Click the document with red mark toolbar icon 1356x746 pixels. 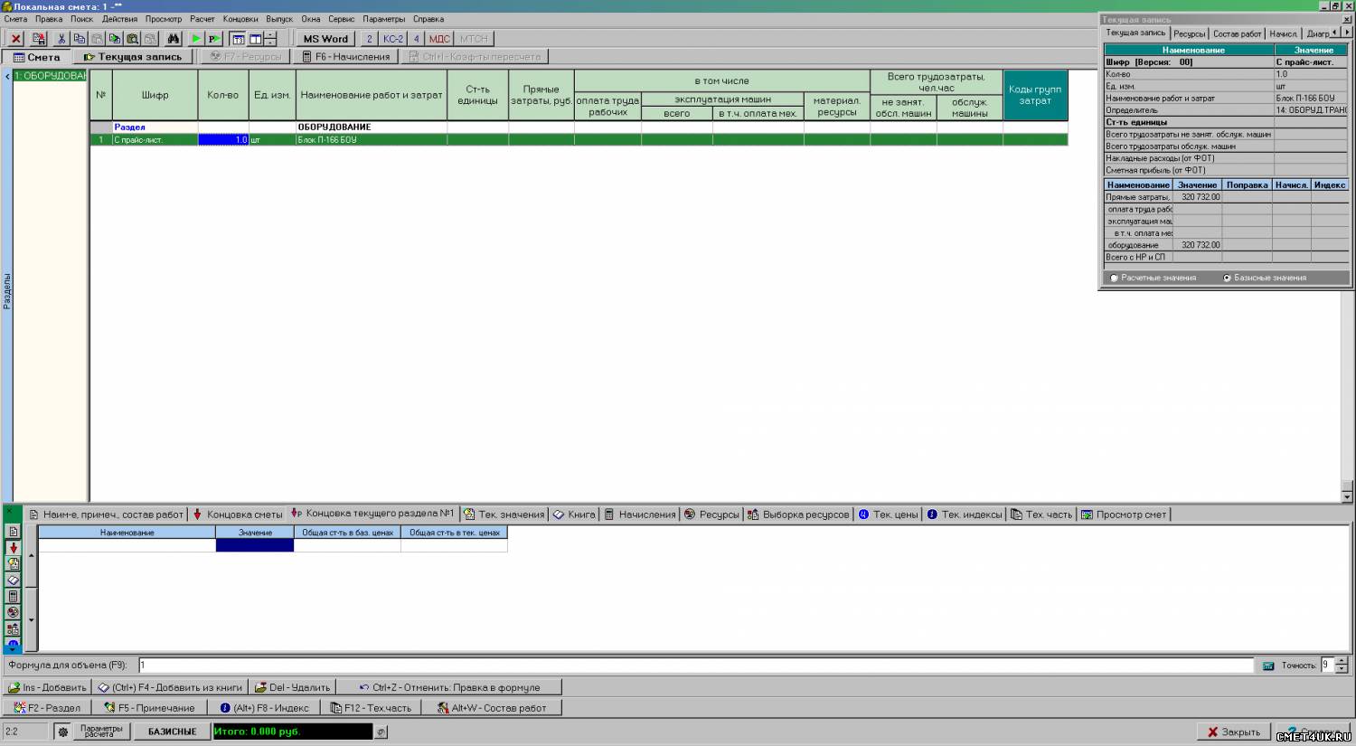(x=39, y=39)
